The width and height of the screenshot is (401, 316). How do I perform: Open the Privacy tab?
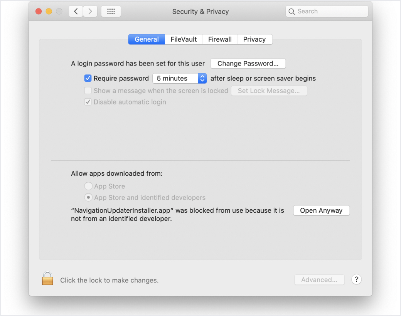(x=254, y=39)
